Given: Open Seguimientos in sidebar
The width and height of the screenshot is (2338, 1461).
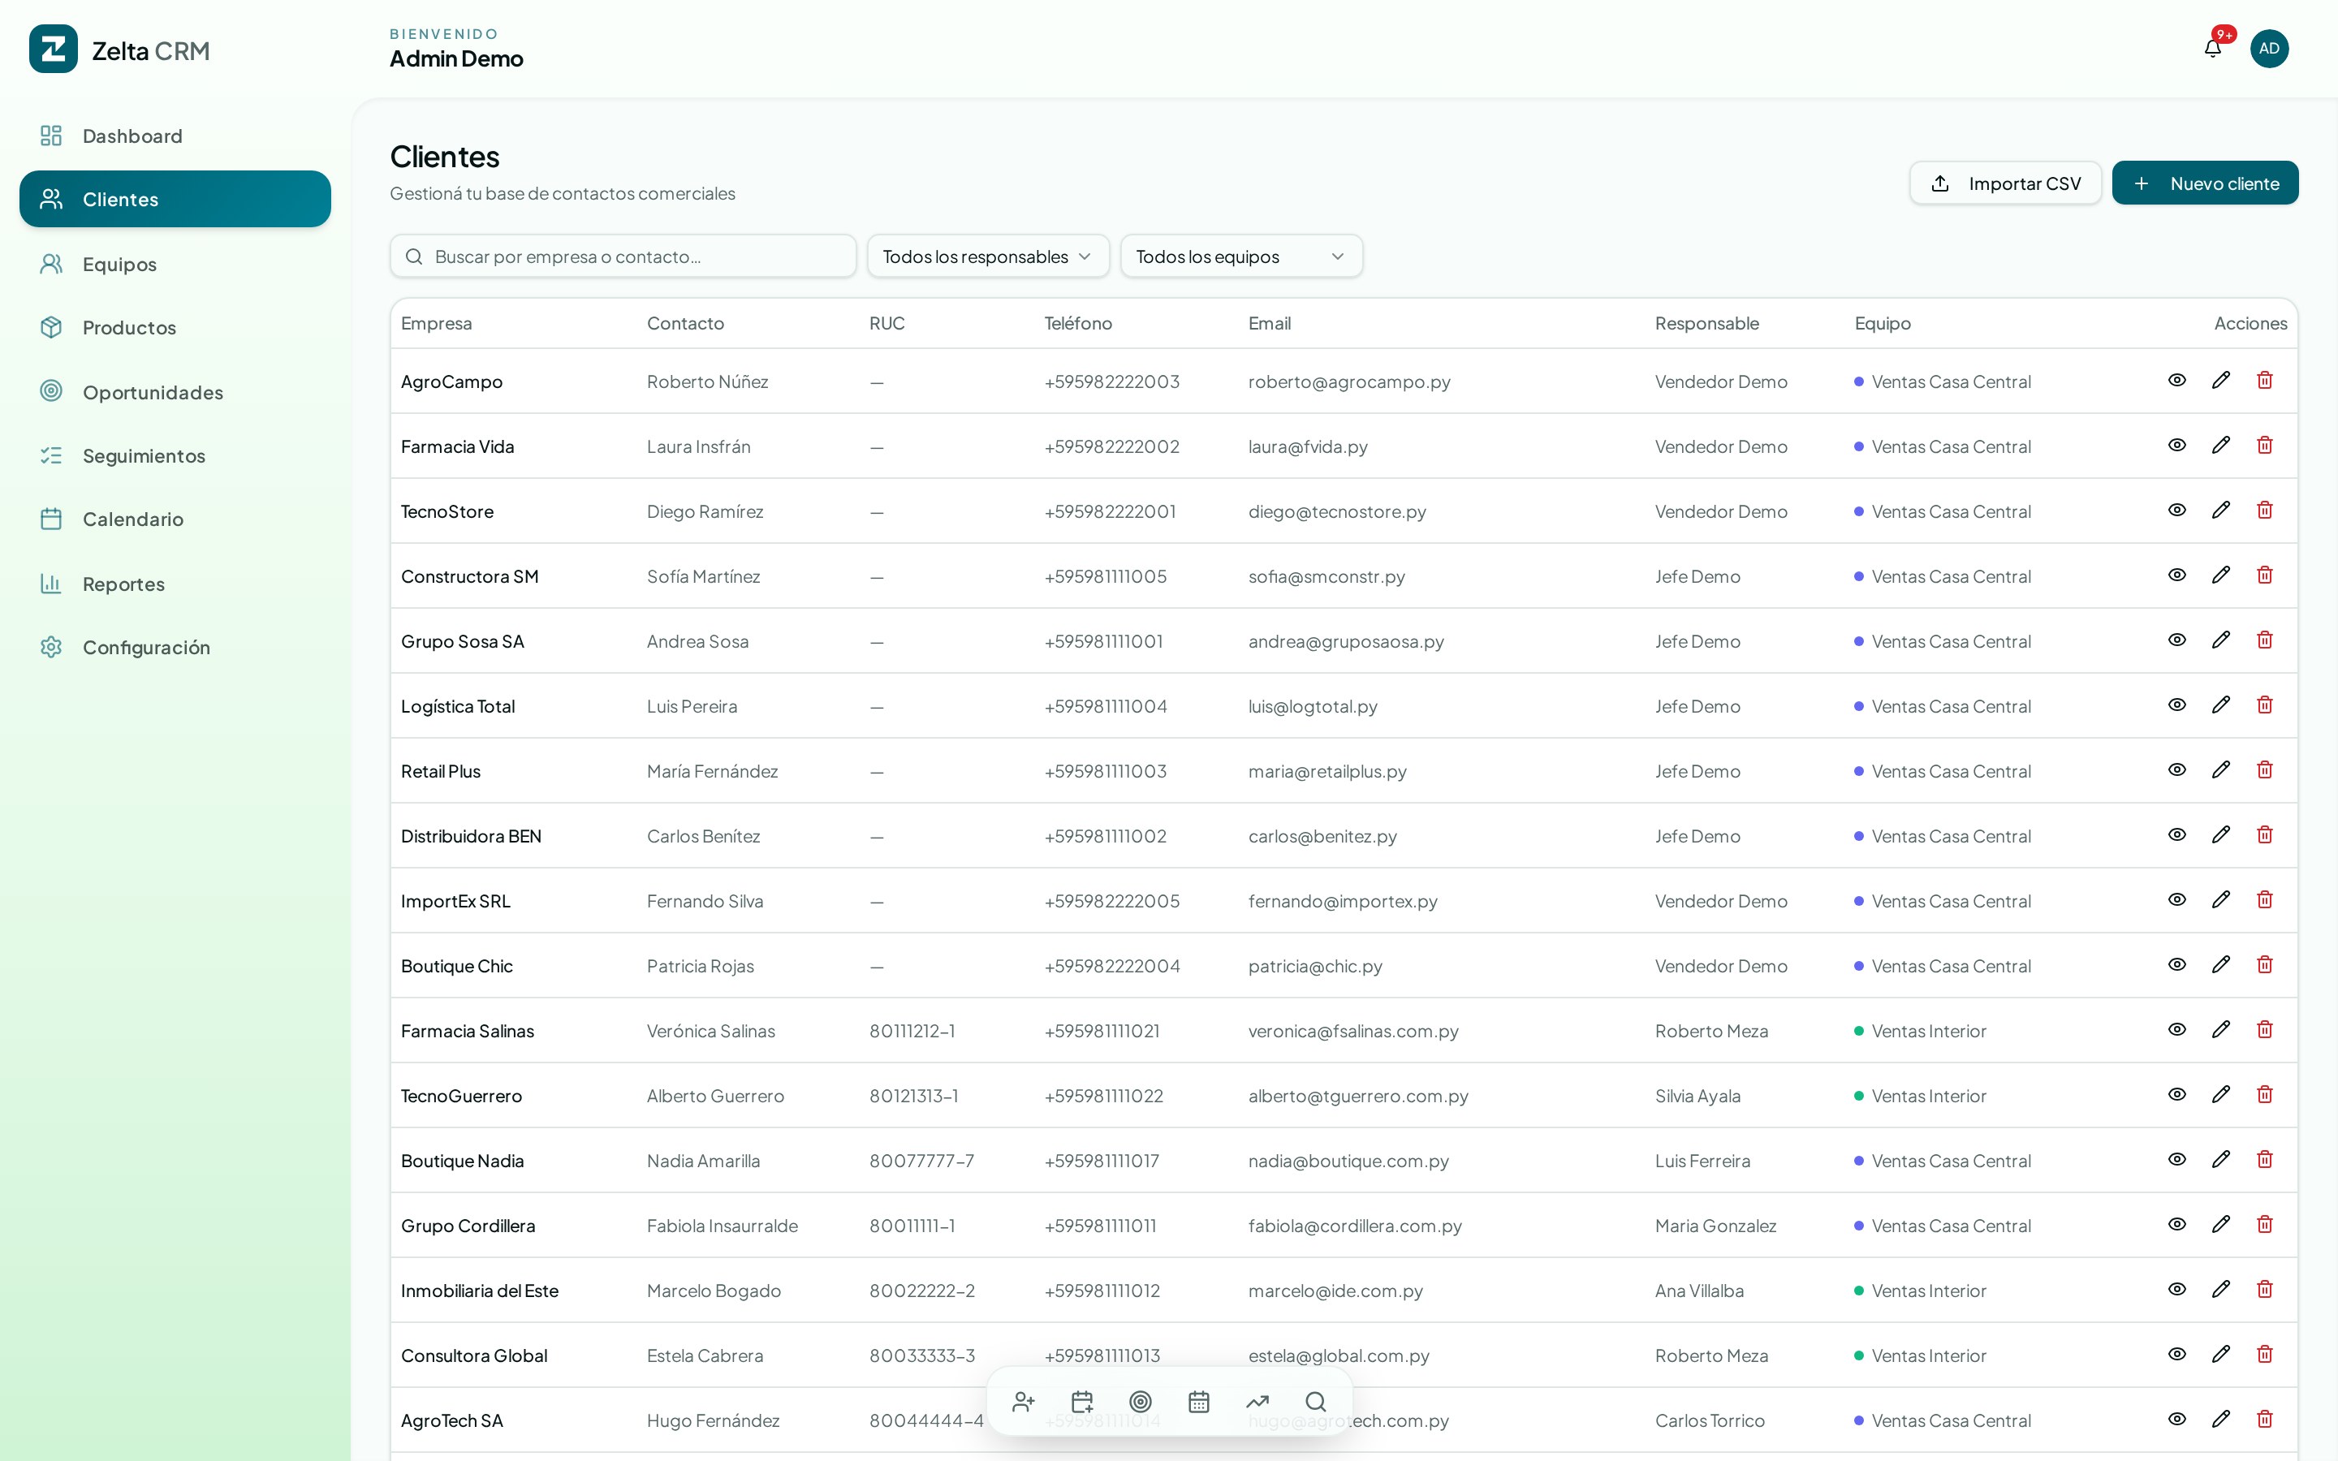Looking at the screenshot, I should 175,455.
